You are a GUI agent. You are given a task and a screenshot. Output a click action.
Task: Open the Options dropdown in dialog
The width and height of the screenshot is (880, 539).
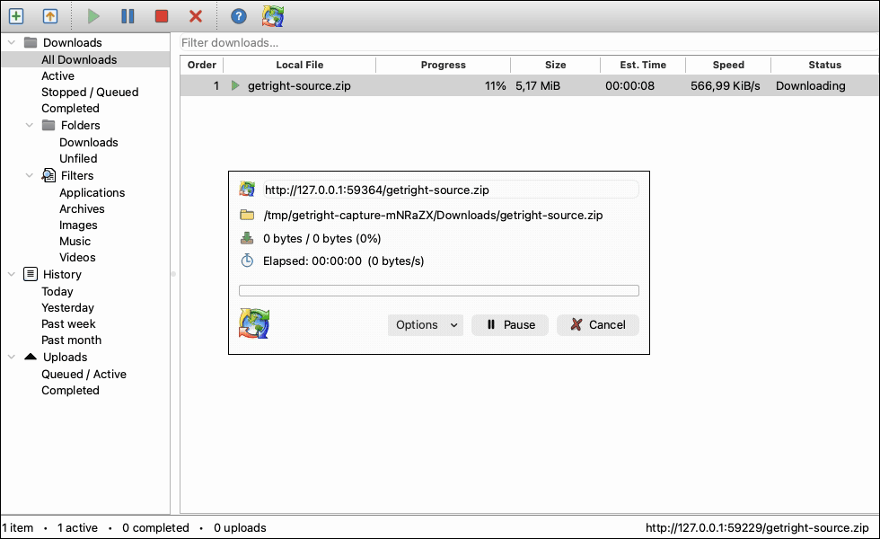(426, 324)
